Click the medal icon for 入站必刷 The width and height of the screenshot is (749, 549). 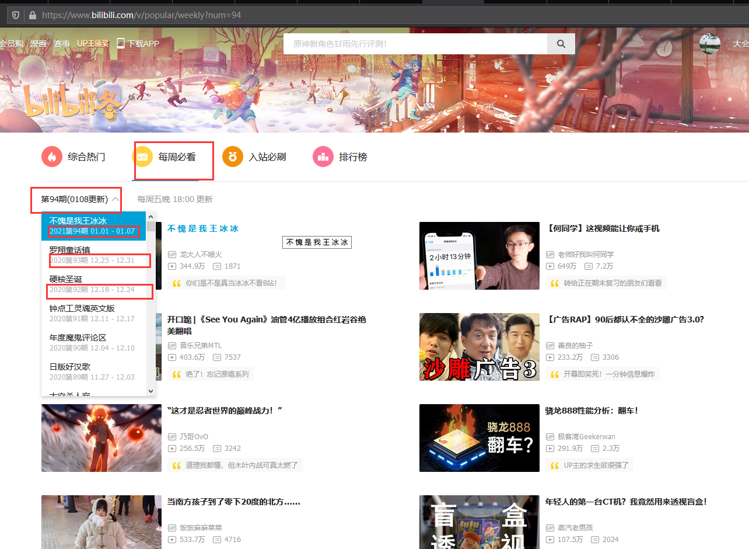tap(233, 157)
